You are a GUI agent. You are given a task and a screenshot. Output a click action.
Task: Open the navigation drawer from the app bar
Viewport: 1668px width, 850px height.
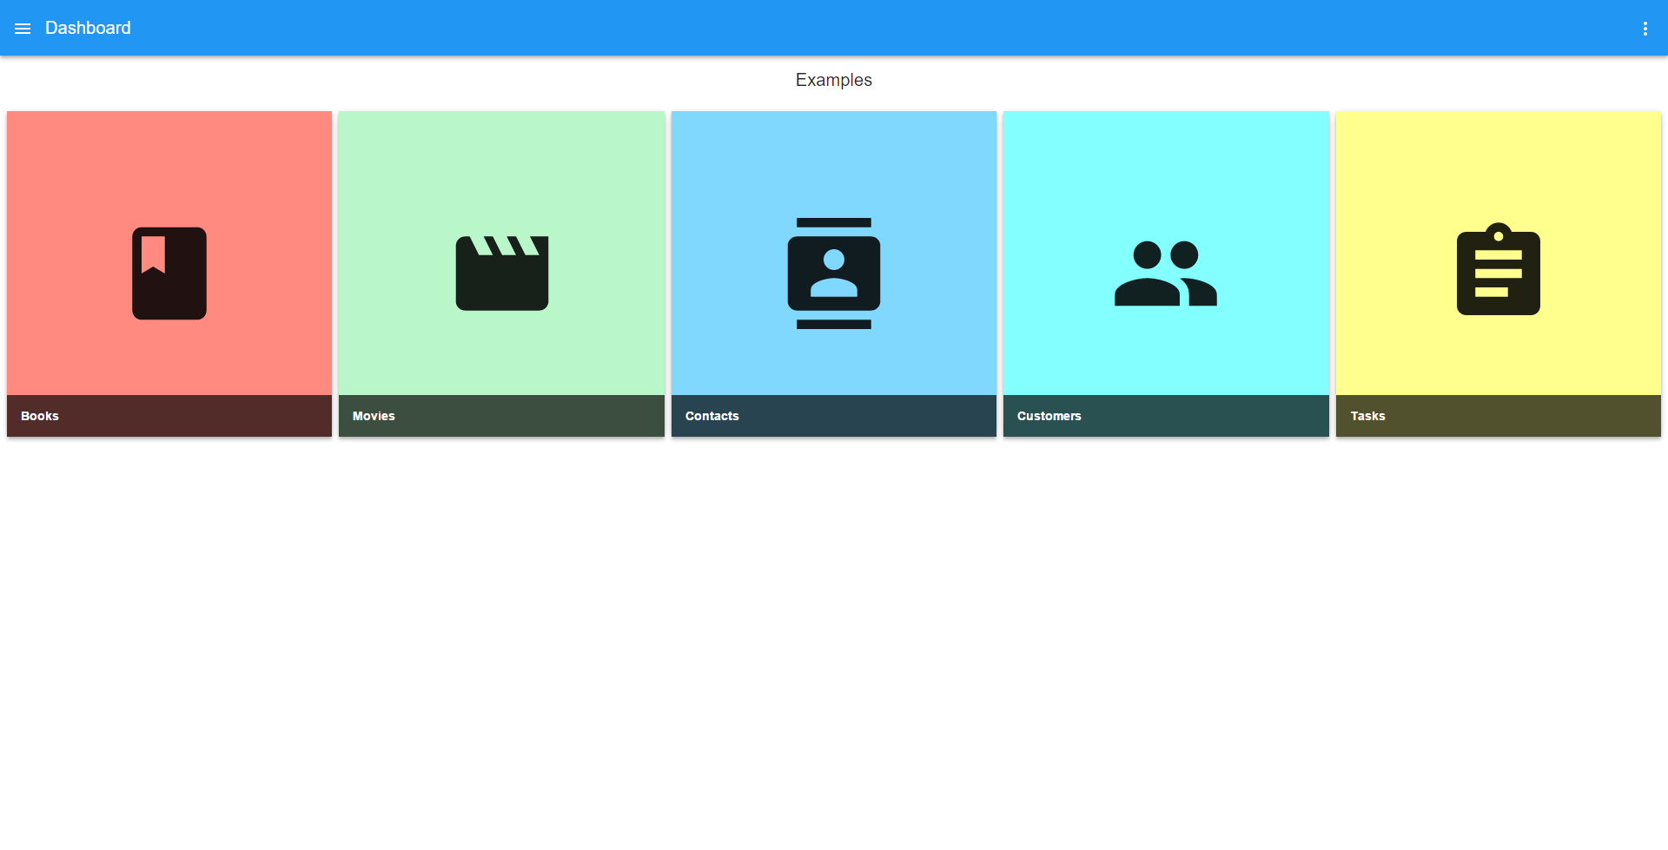[x=23, y=28]
